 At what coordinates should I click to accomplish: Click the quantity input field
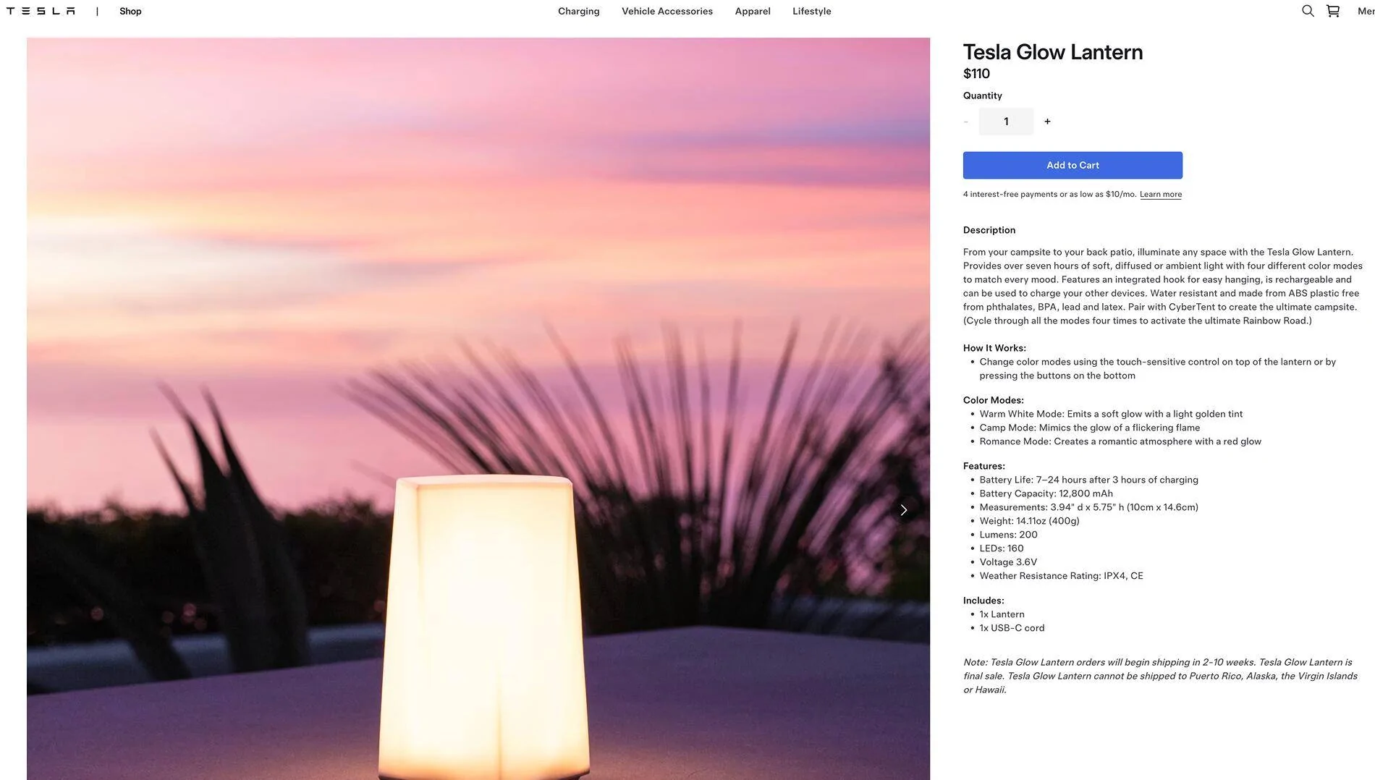click(1006, 122)
